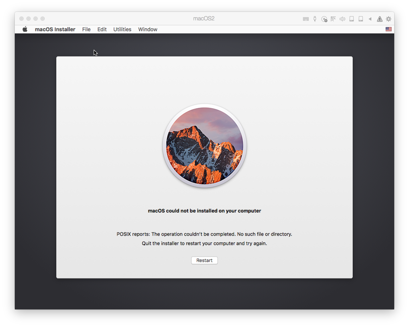Open the USB devices icon
409x327 pixels.
point(315,19)
